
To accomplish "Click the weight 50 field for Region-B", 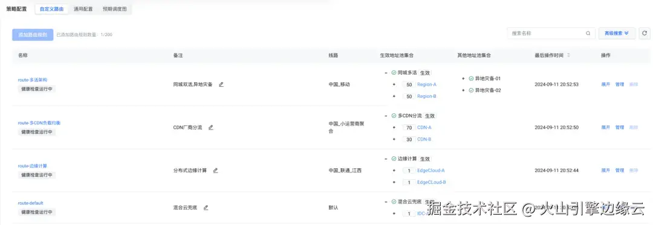I will click(x=409, y=97).
